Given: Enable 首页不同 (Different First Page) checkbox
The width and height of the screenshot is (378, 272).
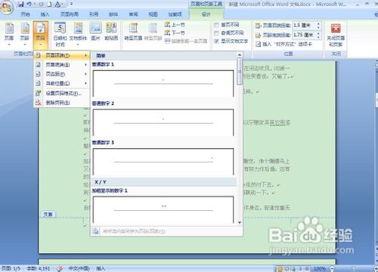Looking at the screenshot, I should click(x=216, y=25).
